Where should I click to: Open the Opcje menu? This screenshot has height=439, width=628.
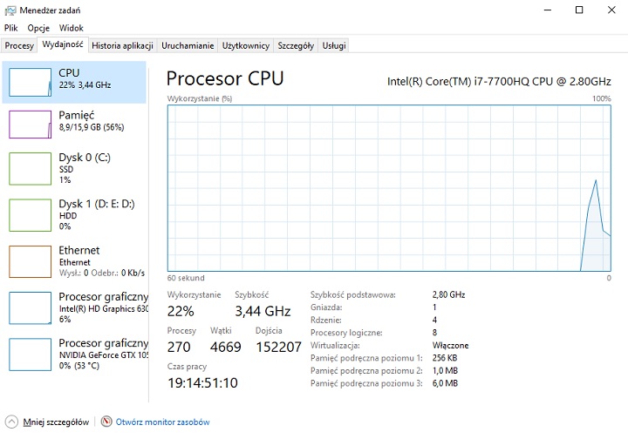click(38, 28)
